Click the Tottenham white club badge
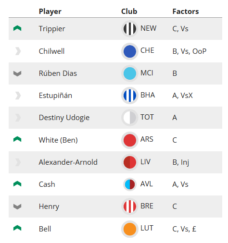The image size is (228, 243). pos(130,118)
